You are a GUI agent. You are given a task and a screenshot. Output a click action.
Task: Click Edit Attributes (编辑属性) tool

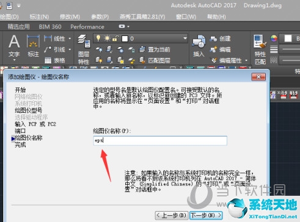pos(226,60)
